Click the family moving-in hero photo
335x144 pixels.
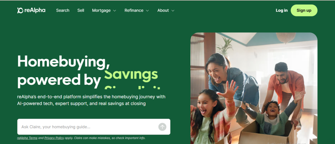pos(254,88)
